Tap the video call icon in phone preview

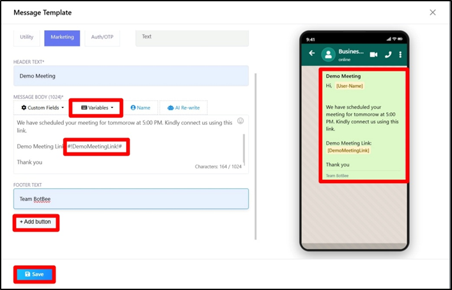pyautogui.click(x=373, y=54)
